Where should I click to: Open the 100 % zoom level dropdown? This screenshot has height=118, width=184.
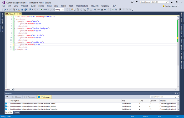(12, 89)
